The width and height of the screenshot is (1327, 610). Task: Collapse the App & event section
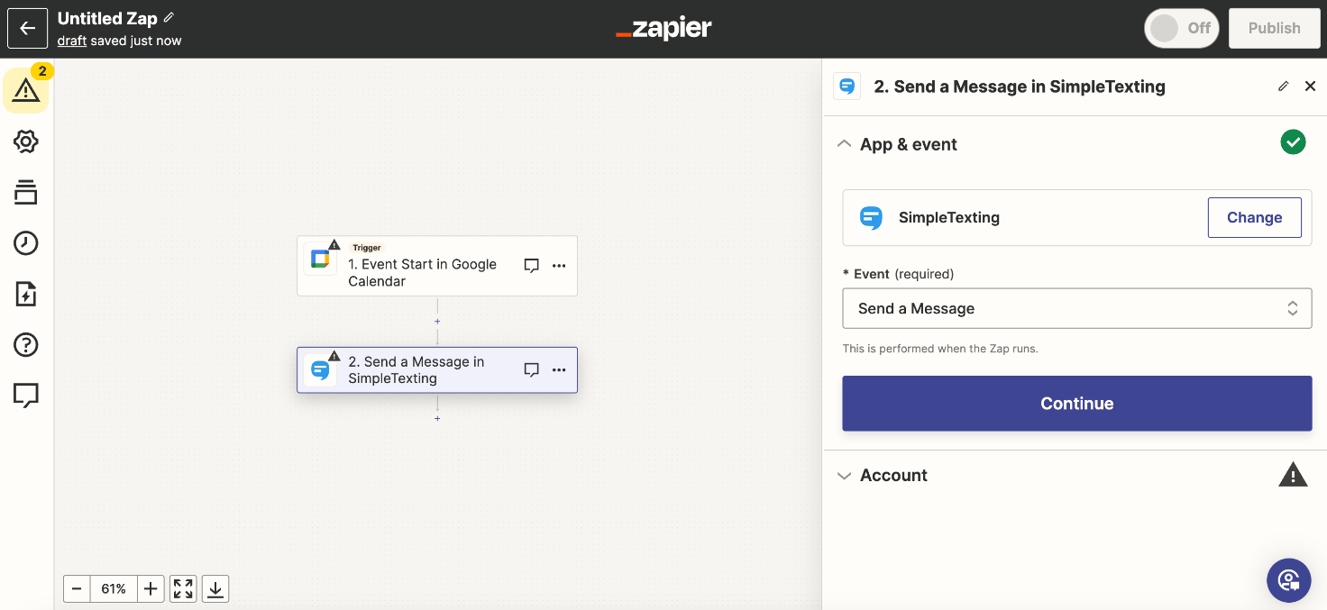click(844, 144)
